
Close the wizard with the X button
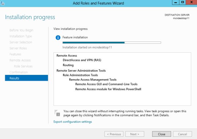click(x=191, y=2)
